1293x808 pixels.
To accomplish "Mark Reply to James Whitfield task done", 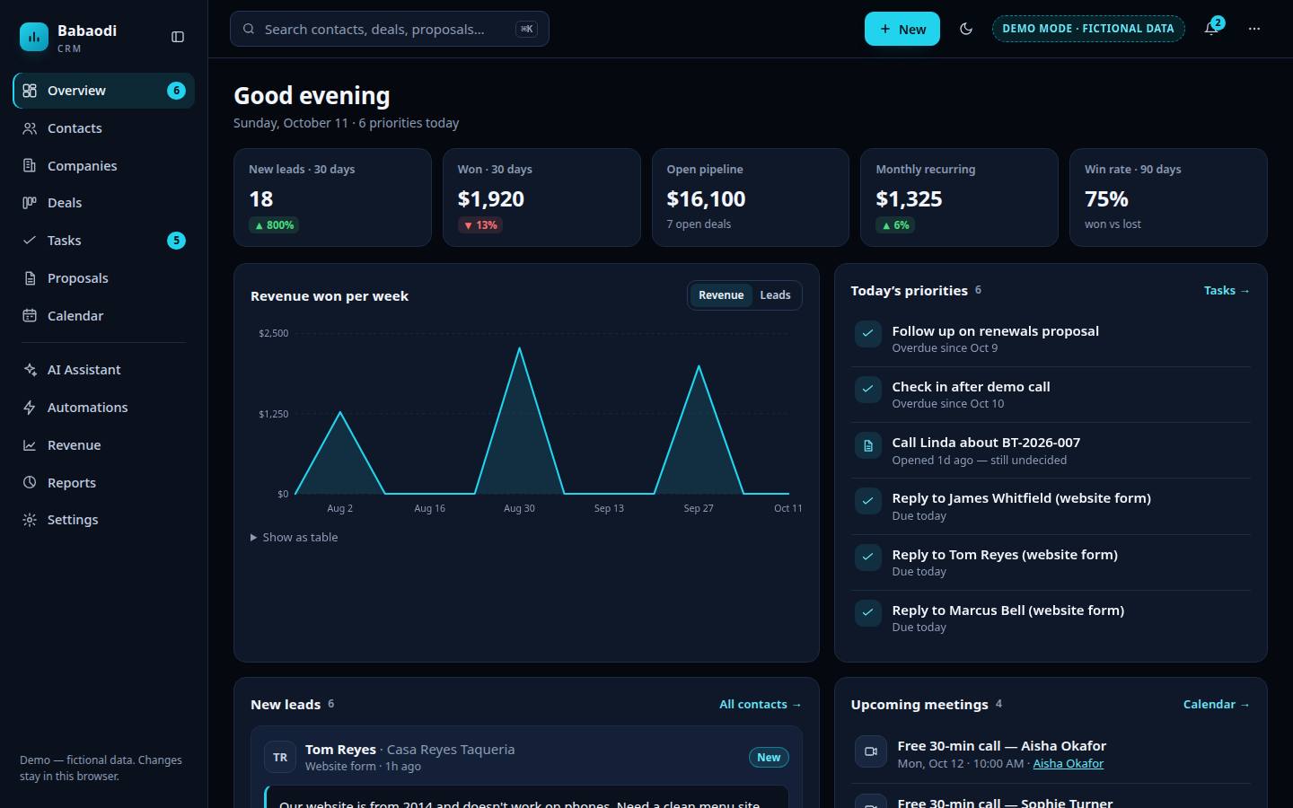I will [x=868, y=501].
